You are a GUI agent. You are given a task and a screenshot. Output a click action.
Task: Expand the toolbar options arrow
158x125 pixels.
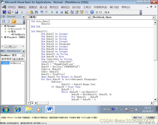[141, 12]
